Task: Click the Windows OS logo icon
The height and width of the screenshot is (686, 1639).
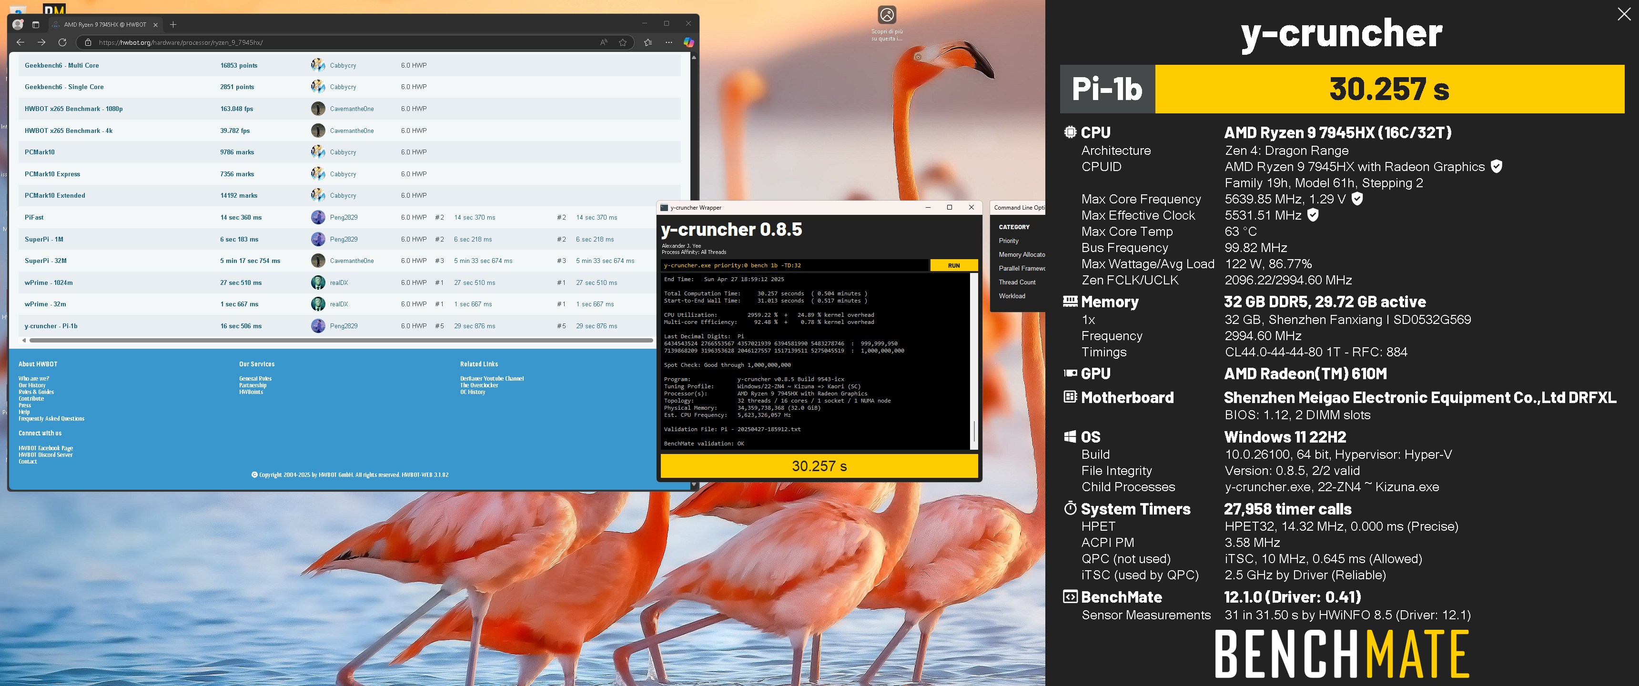Action: click(x=1070, y=436)
